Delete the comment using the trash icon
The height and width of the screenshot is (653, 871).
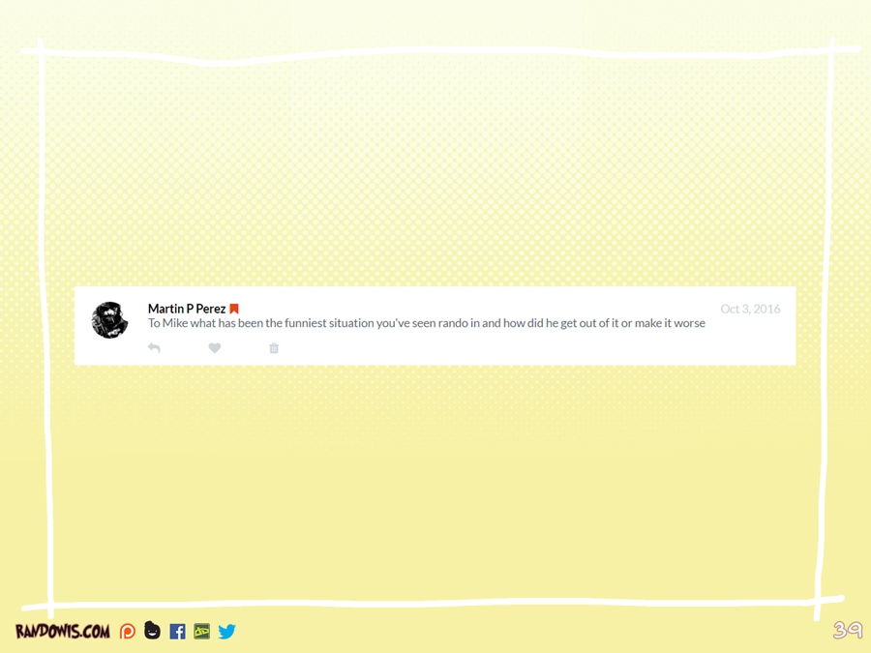pyautogui.click(x=274, y=348)
